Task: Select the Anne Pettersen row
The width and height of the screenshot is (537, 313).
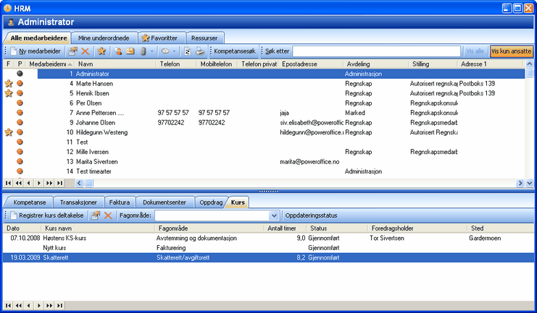Action: click(x=264, y=113)
